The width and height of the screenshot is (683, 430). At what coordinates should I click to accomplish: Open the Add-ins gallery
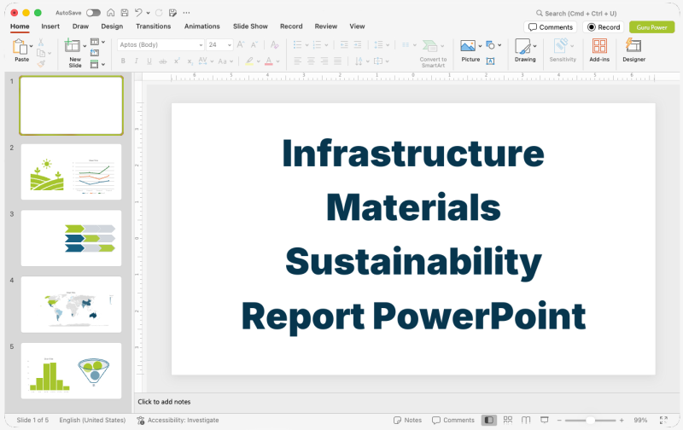tap(599, 49)
